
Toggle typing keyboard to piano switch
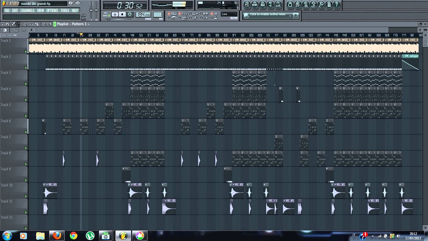click(x=169, y=14)
